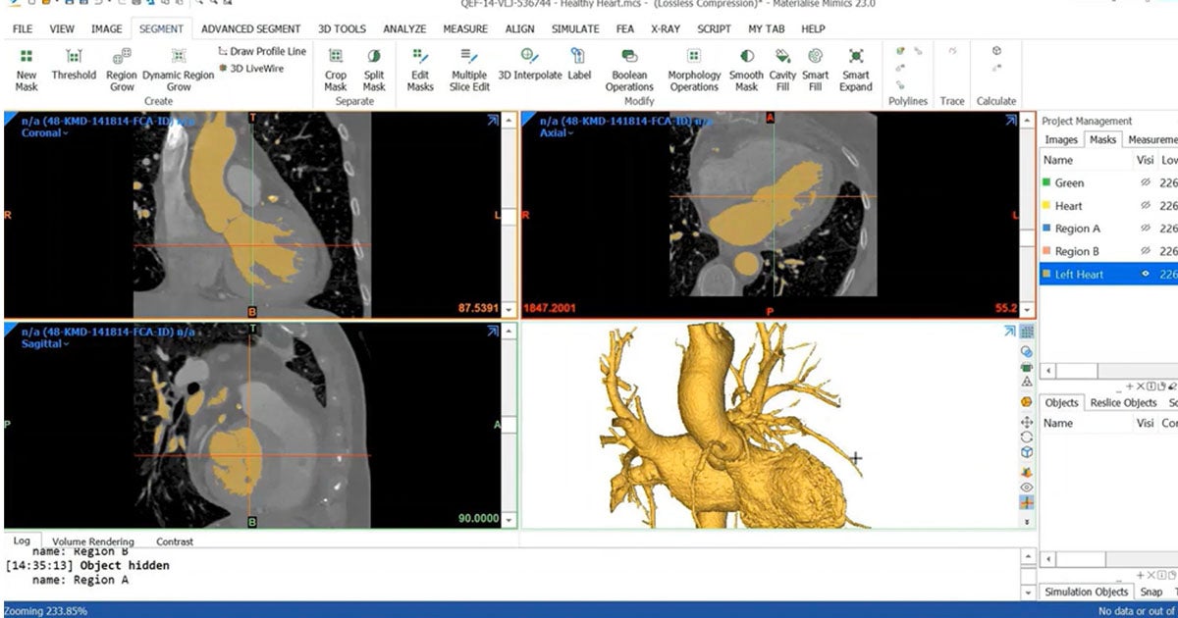Show the Heart mask in the viewports

[x=1145, y=205]
